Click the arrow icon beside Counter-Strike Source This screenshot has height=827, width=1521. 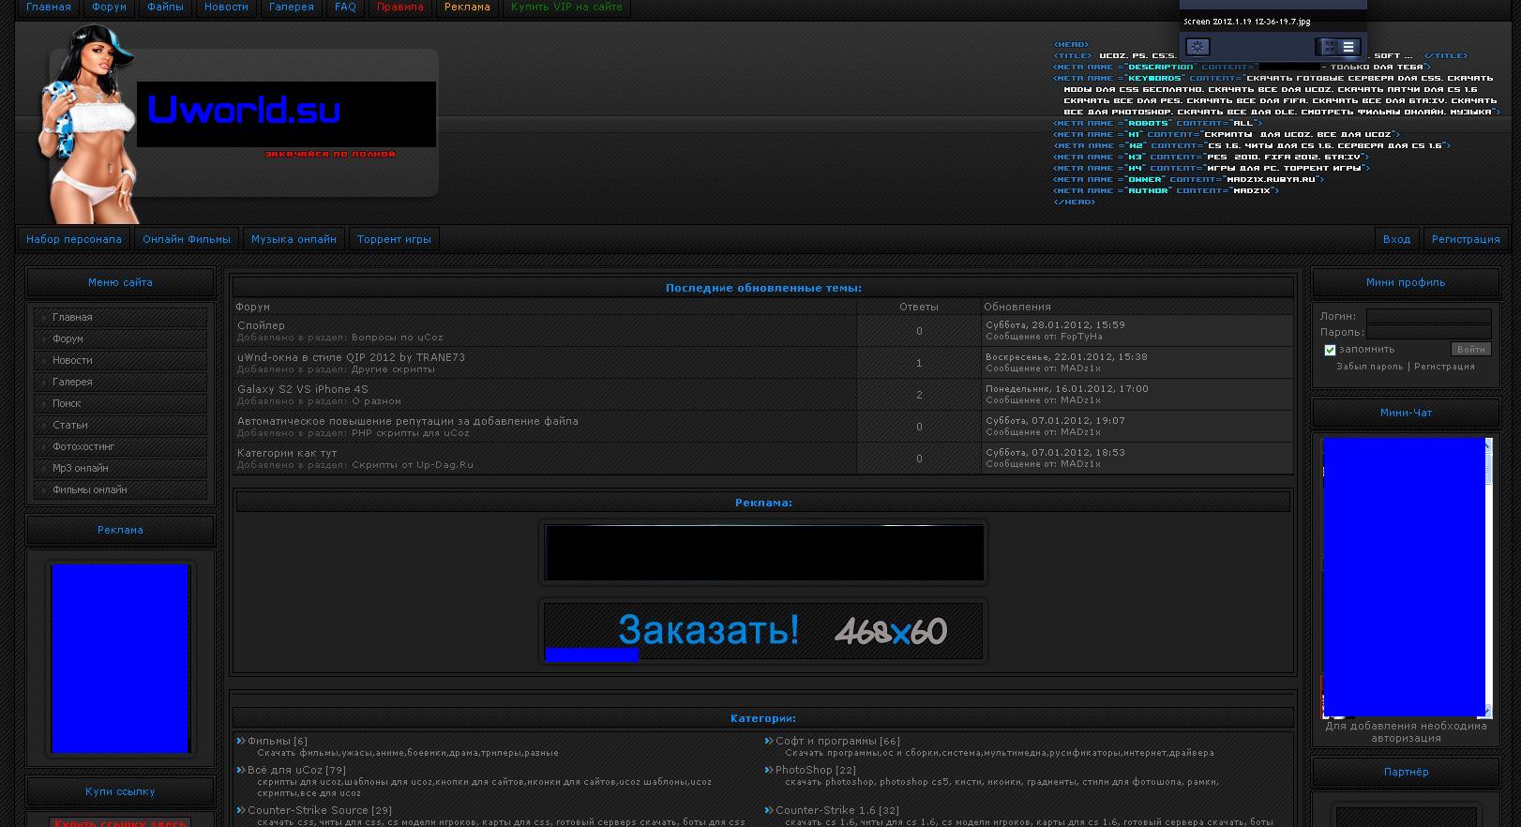point(241,810)
